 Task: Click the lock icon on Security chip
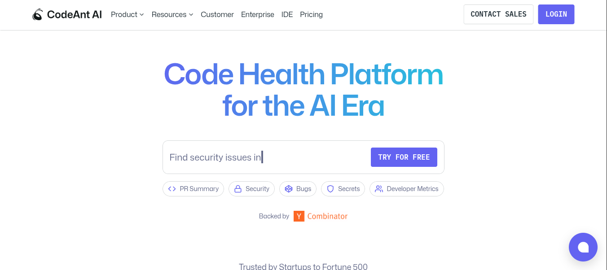[238, 189]
